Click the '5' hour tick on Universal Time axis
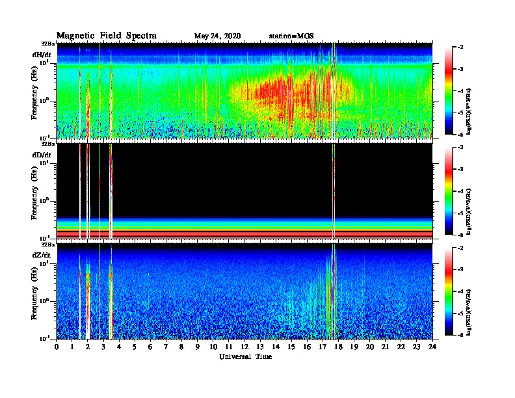The height and width of the screenshot is (398, 515). click(x=135, y=347)
